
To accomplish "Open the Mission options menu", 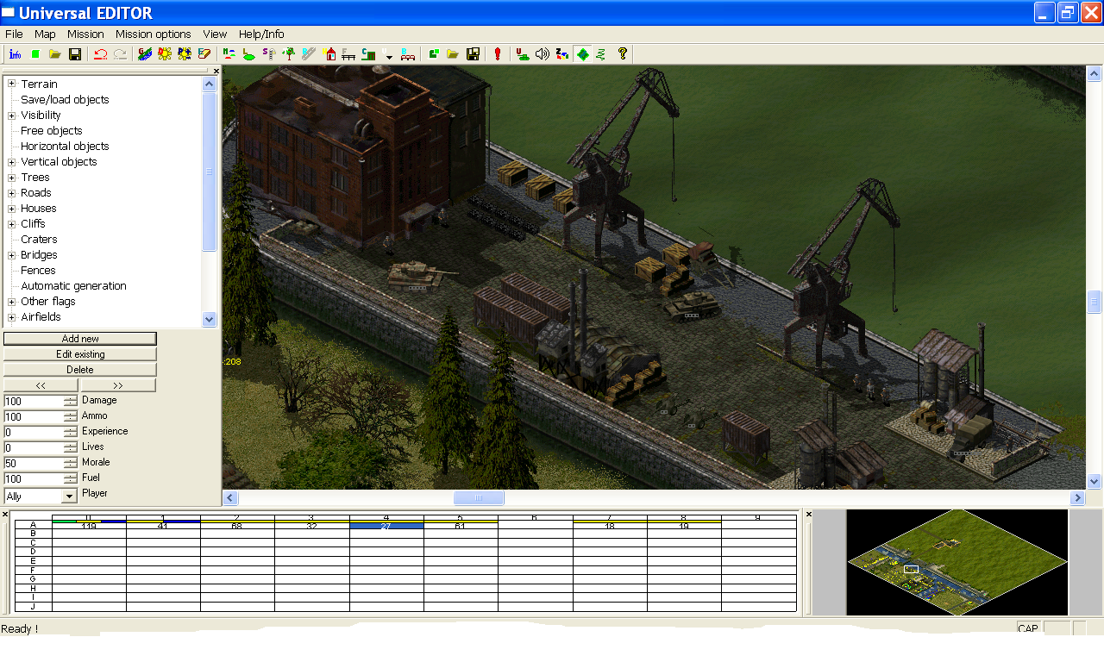I will click(x=154, y=34).
